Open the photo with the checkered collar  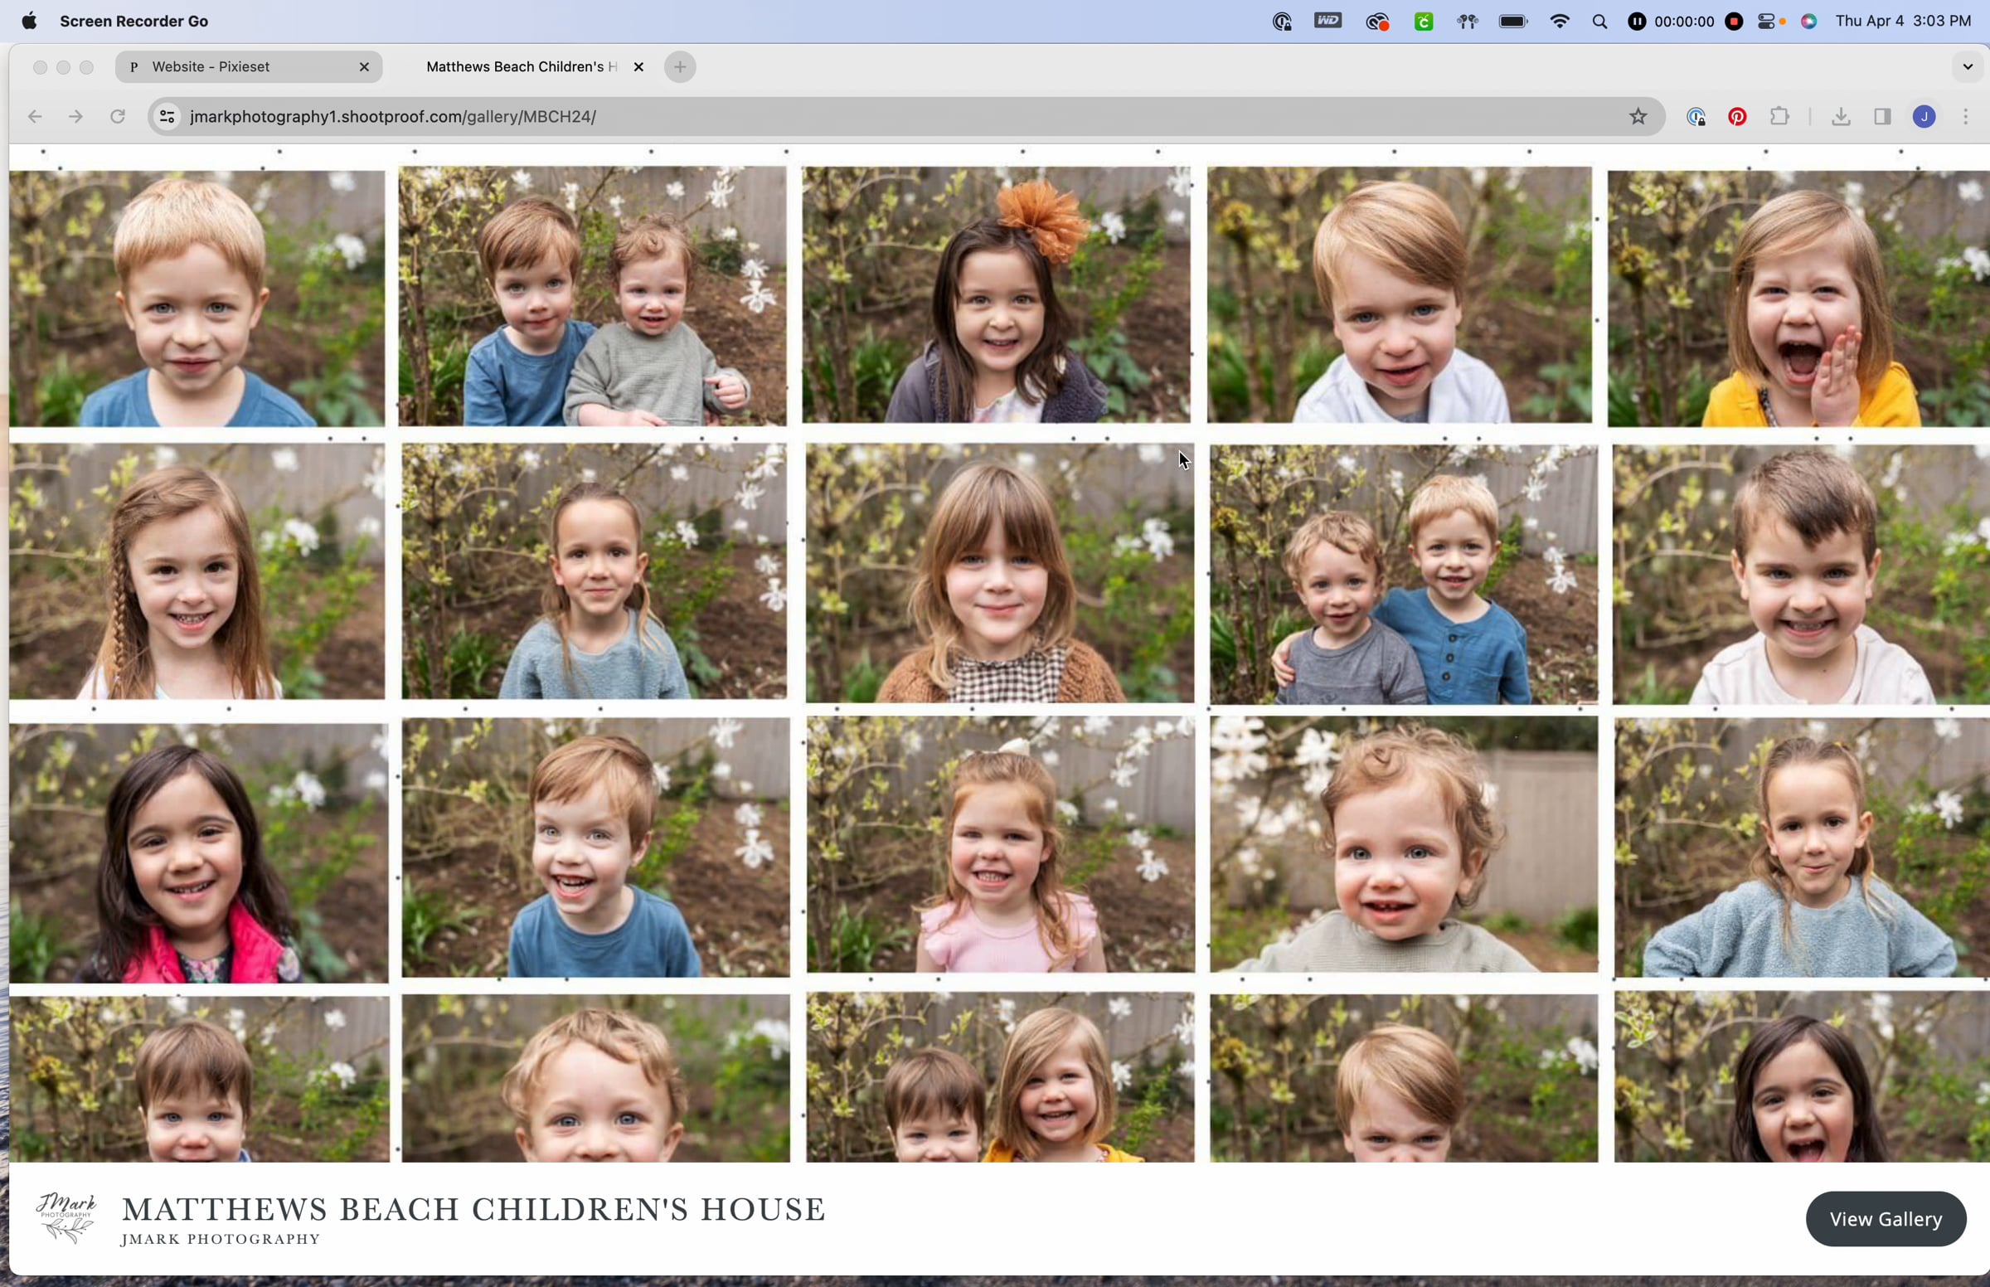point(999,573)
